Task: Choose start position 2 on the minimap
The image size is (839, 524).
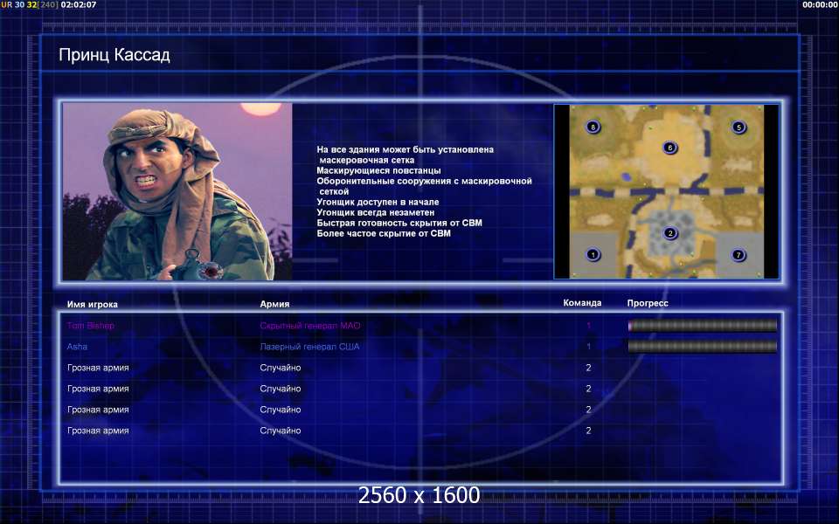Action: coord(670,233)
